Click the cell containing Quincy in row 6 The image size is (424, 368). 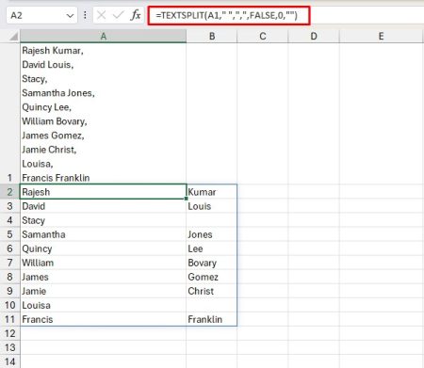pyautogui.click(x=103, y=248)
